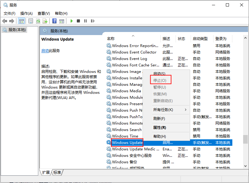Click the green start service icon
The height and width of the screenshot is (183, 249).
(72, 21)
